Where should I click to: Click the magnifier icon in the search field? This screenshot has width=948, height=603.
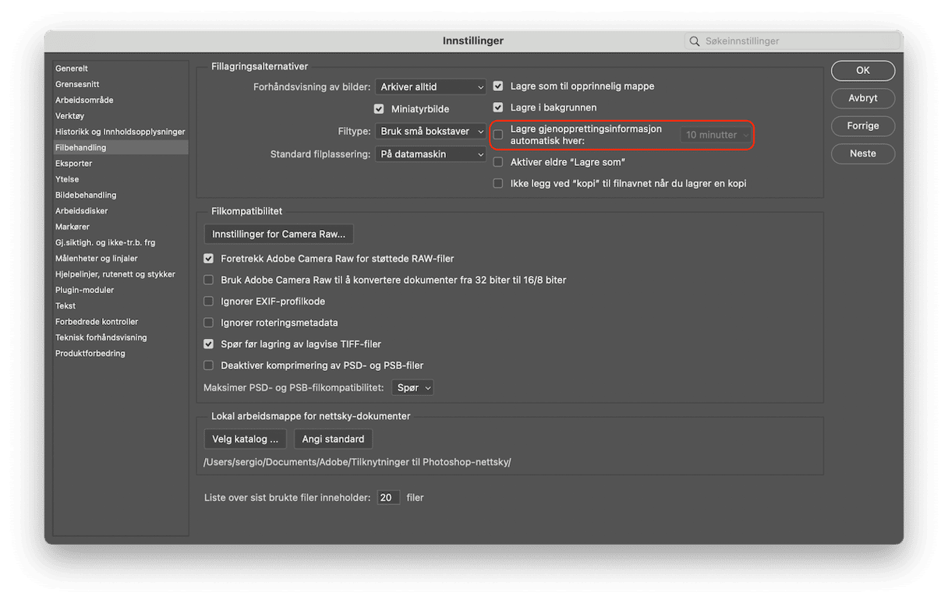(x=695, y=41)
